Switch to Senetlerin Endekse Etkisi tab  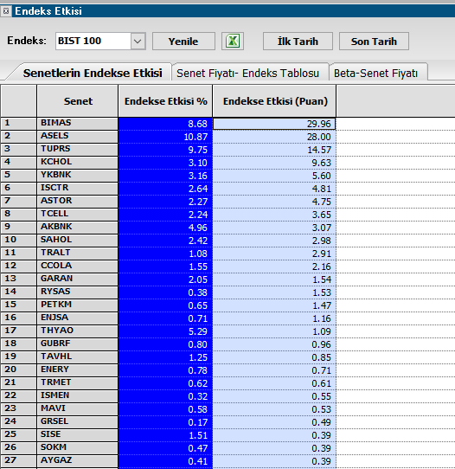[x=93, y=73]
